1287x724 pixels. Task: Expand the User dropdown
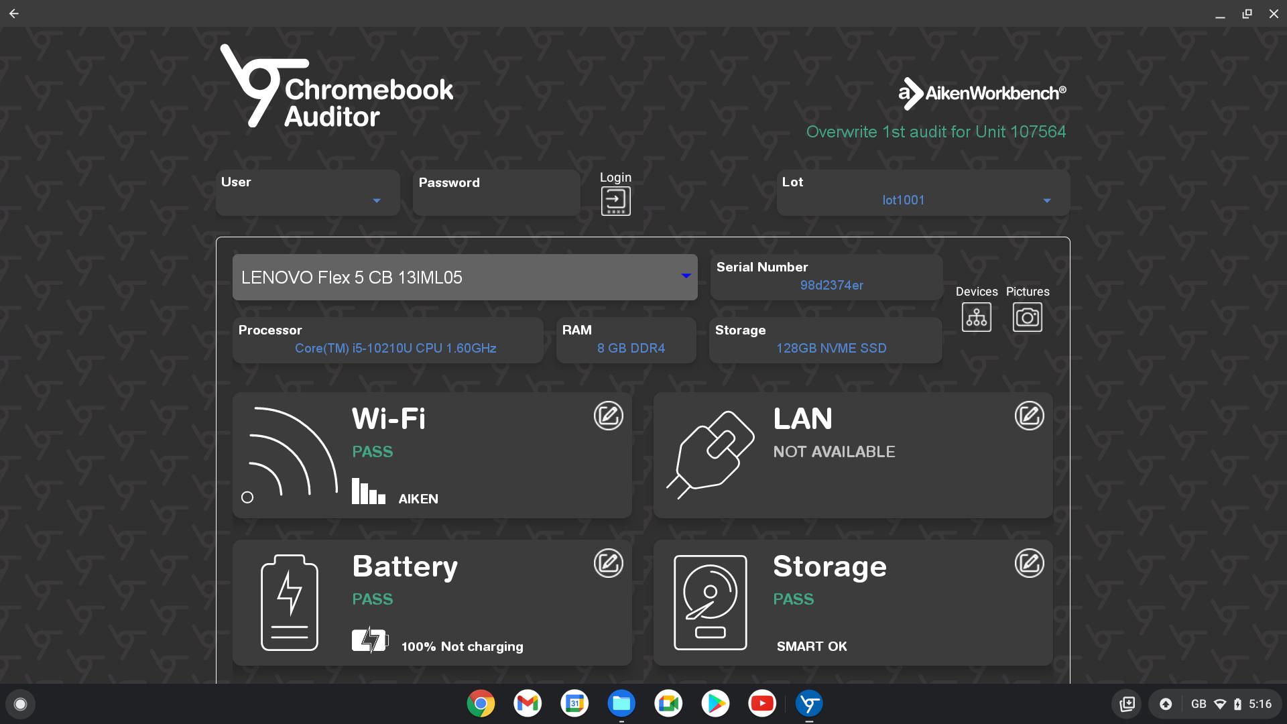[376, 200]
